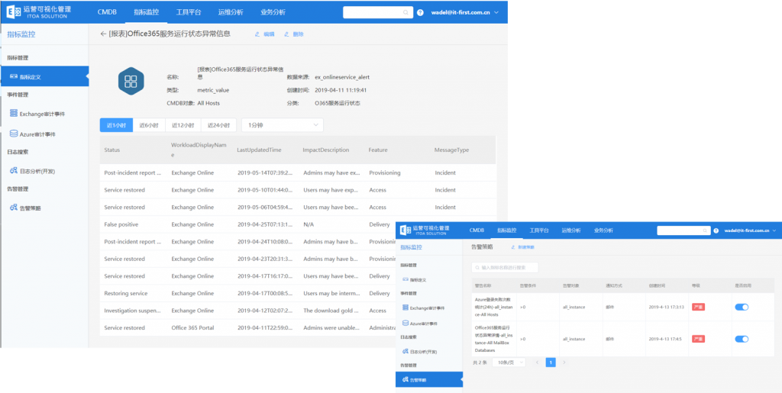The width and height of the screenshot is (782, 393).
Task: Open 指标定义 in the report window sidebar
Action: coord(44,77)
